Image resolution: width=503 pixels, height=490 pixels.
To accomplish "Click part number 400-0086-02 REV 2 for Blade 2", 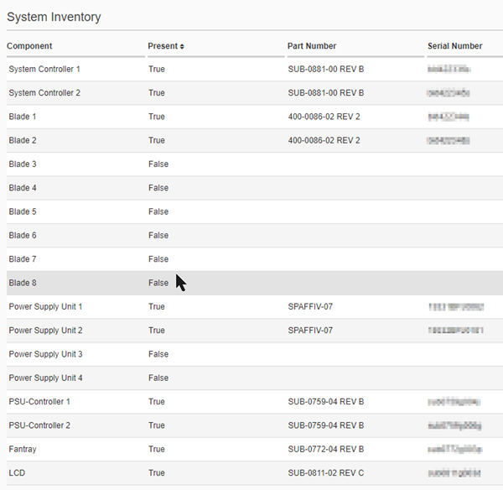I will [x=324, y=140].
